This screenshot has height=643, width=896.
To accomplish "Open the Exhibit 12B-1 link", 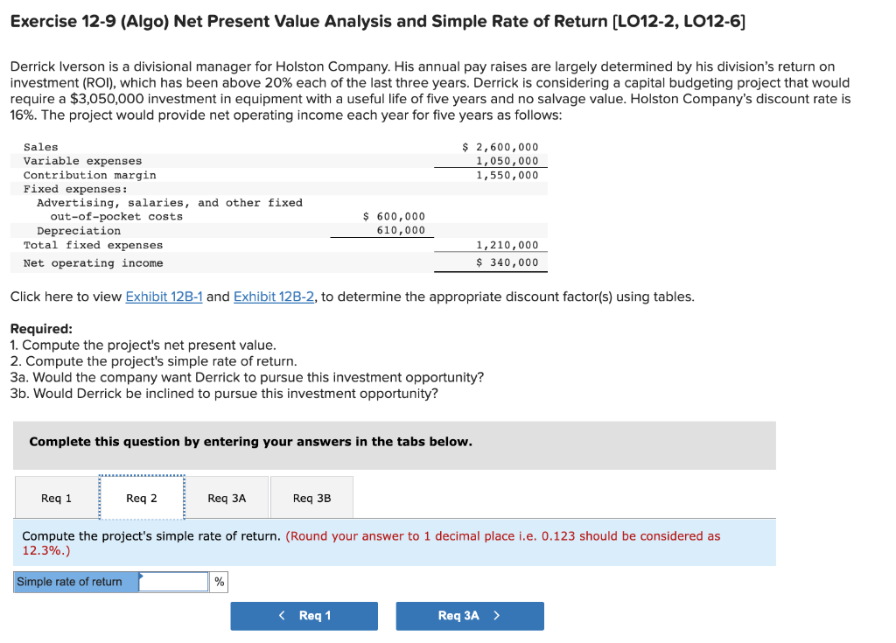I will (x=164, y=297).
